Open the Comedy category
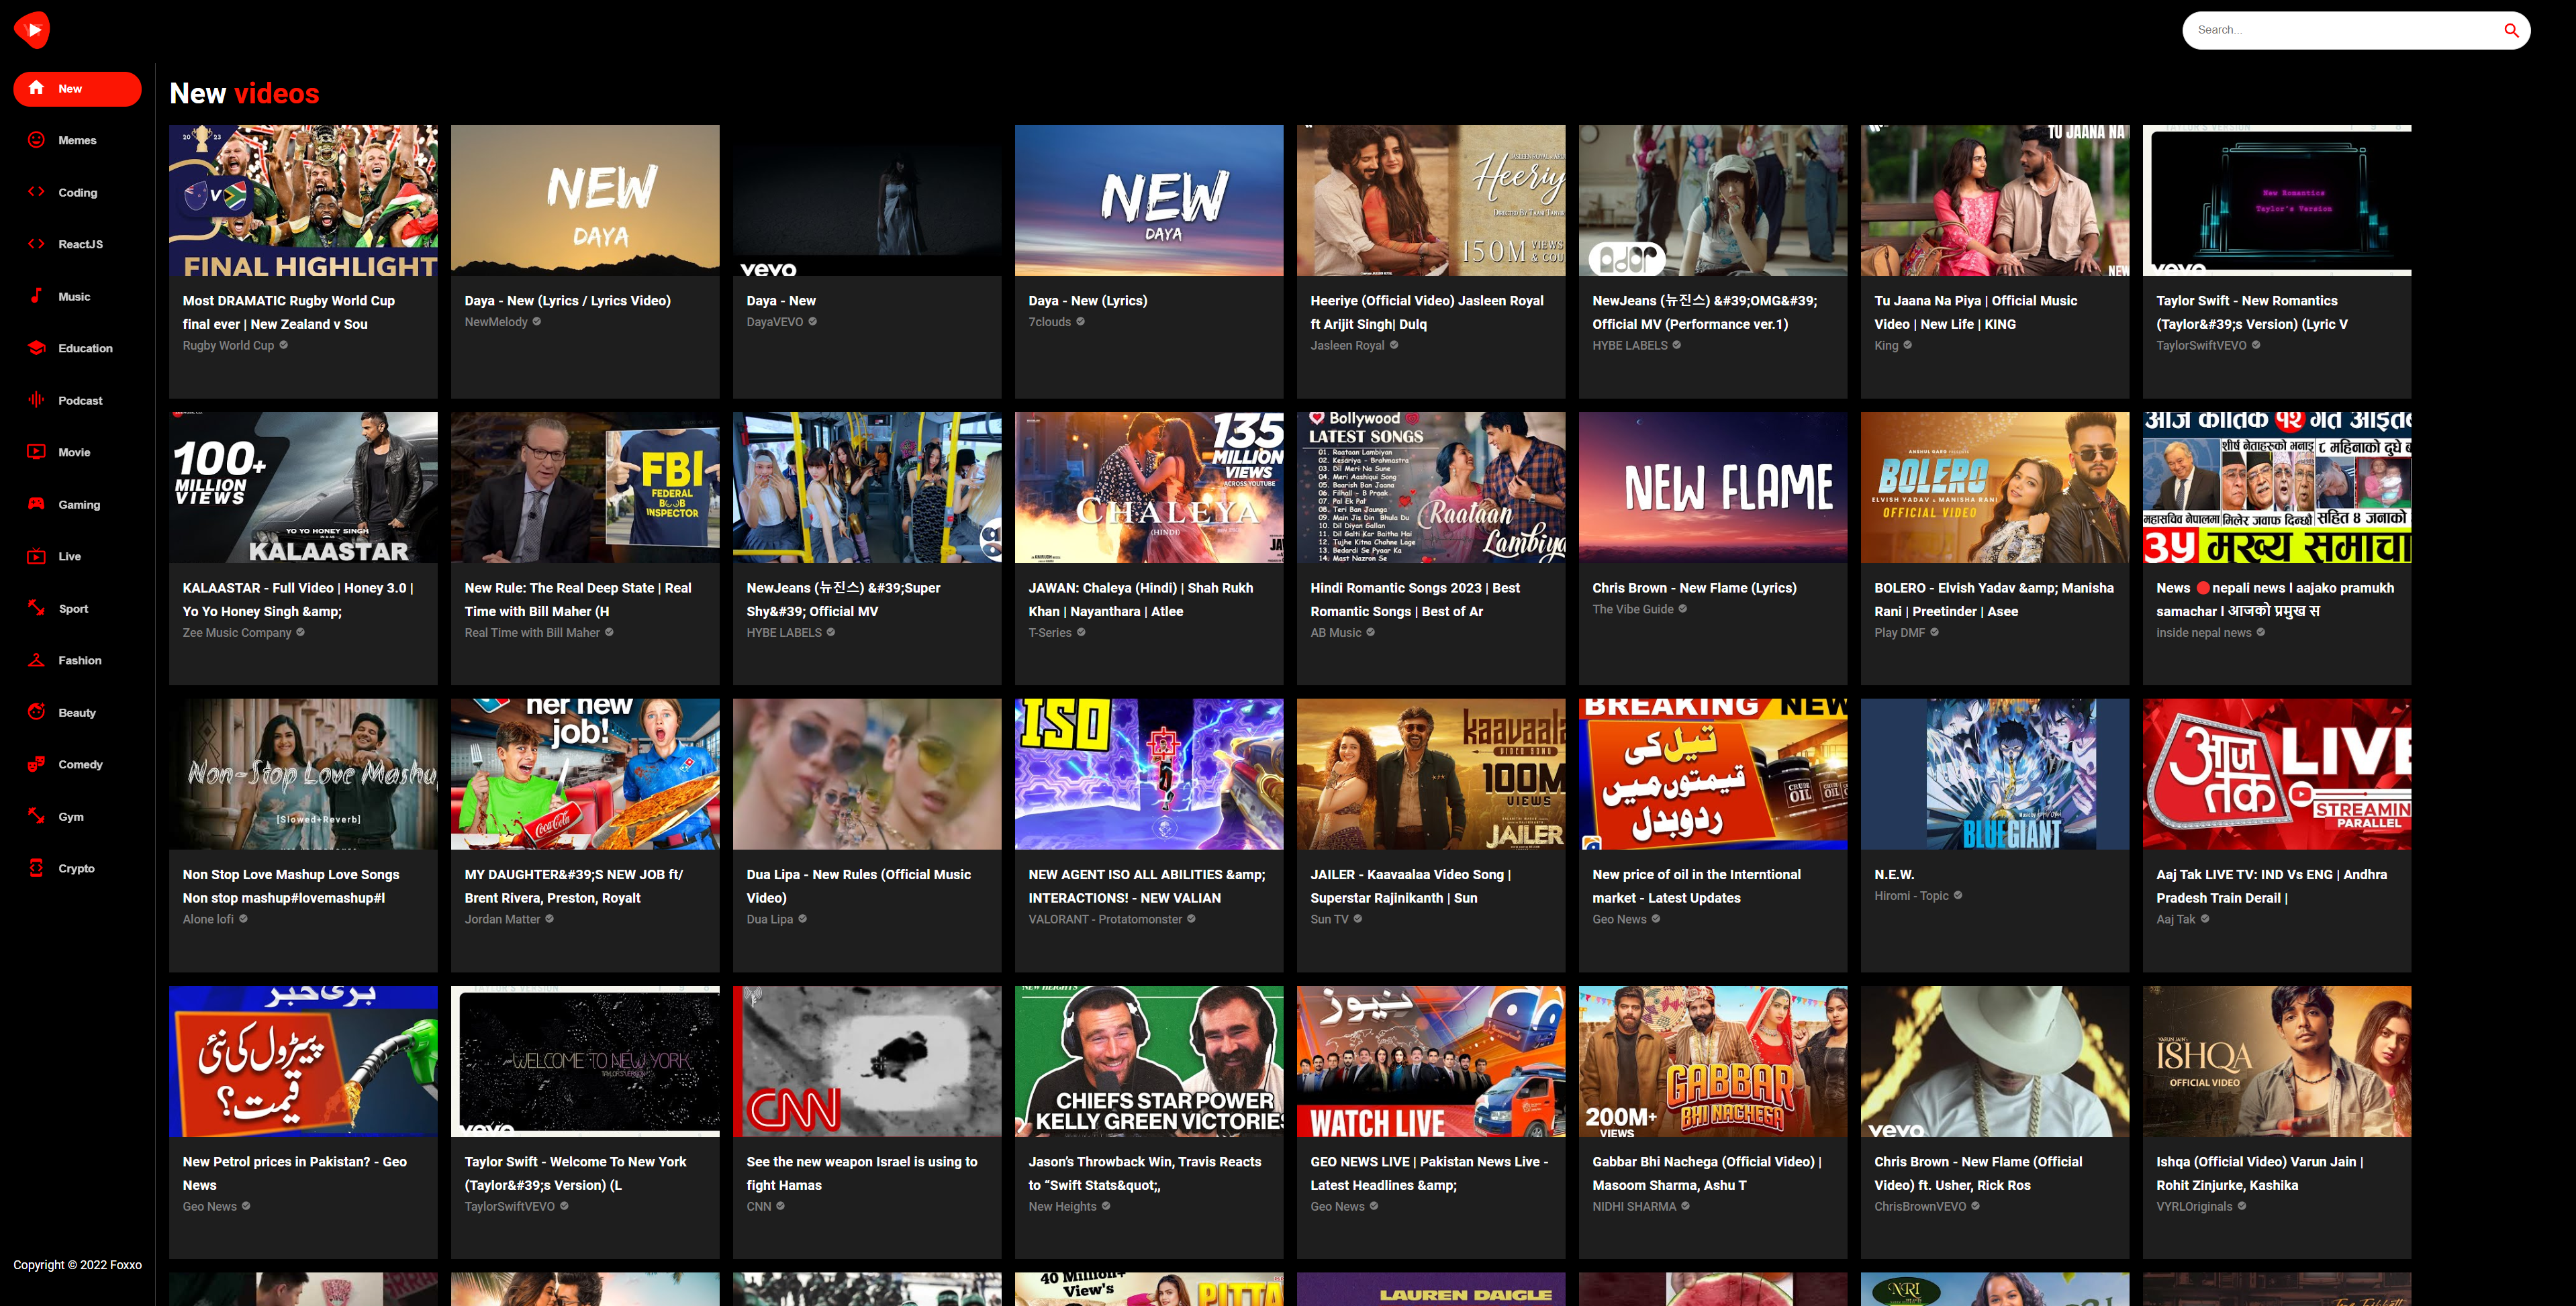The height and width of the screenshot is (1306, 2576). tap(79, 765)
